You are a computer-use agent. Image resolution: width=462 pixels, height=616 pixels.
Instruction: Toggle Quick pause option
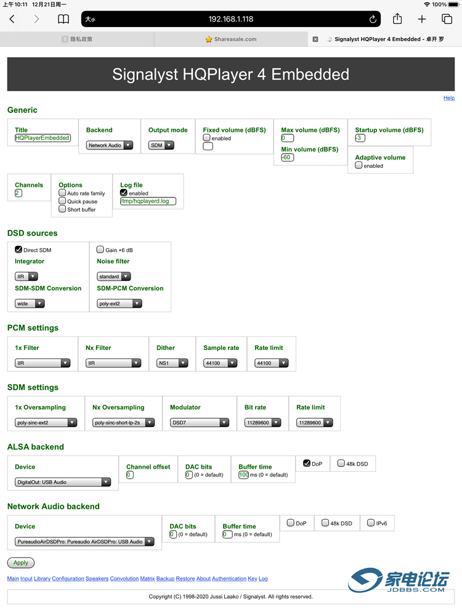62,201
